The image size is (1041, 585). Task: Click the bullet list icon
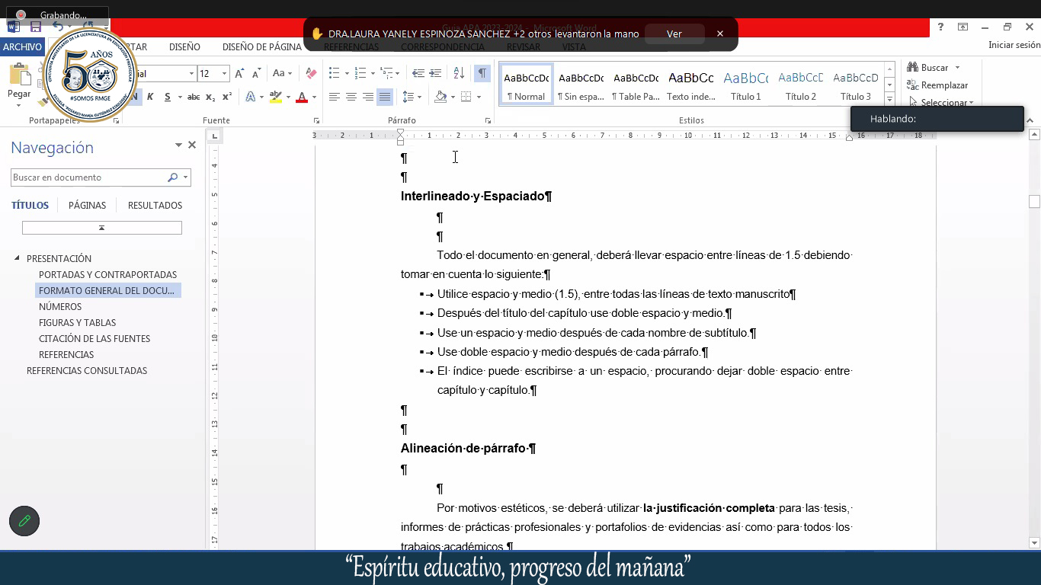[x=334, y=73]
